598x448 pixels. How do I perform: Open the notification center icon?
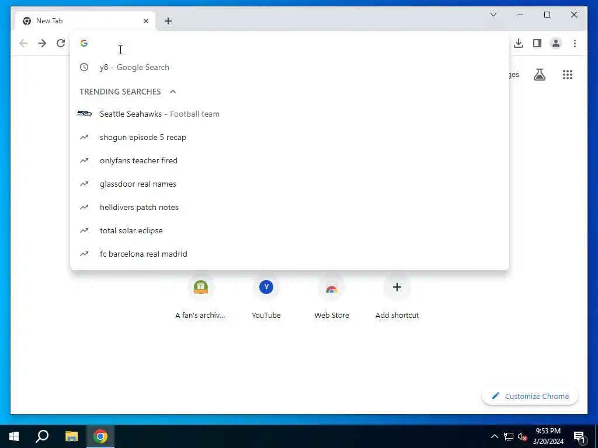[x=579, y=436]
